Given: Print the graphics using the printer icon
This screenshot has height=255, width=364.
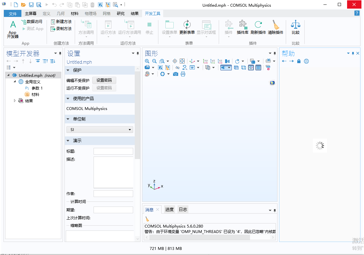Looking at the screenshot, I should coord(183,74).
